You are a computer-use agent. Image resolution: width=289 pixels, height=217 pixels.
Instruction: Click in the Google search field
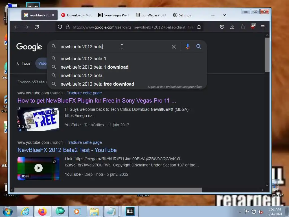114,47
